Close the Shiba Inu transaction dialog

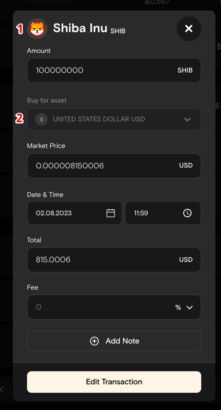[189, 29]
